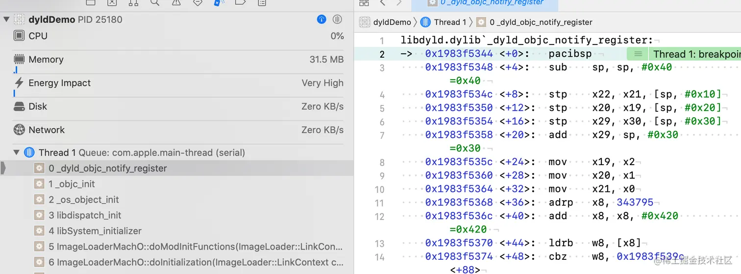741x274 pixels.
Task: Open the Issue navigator warning icon
Action: [x=176, y=2]
